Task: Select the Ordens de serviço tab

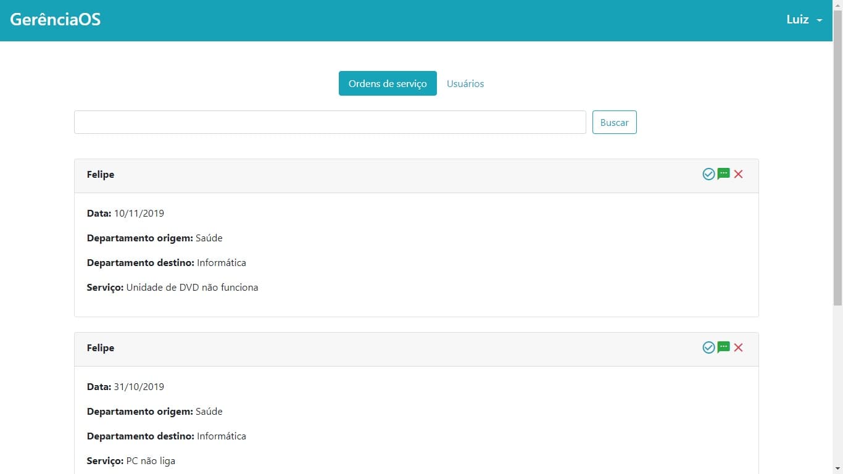Action: pyautogui.click(x=388, y=83)
